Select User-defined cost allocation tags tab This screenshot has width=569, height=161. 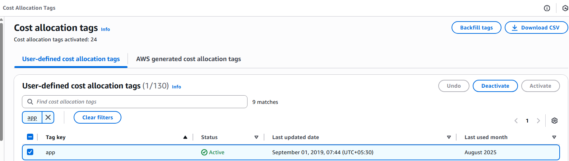pos(71,59)
